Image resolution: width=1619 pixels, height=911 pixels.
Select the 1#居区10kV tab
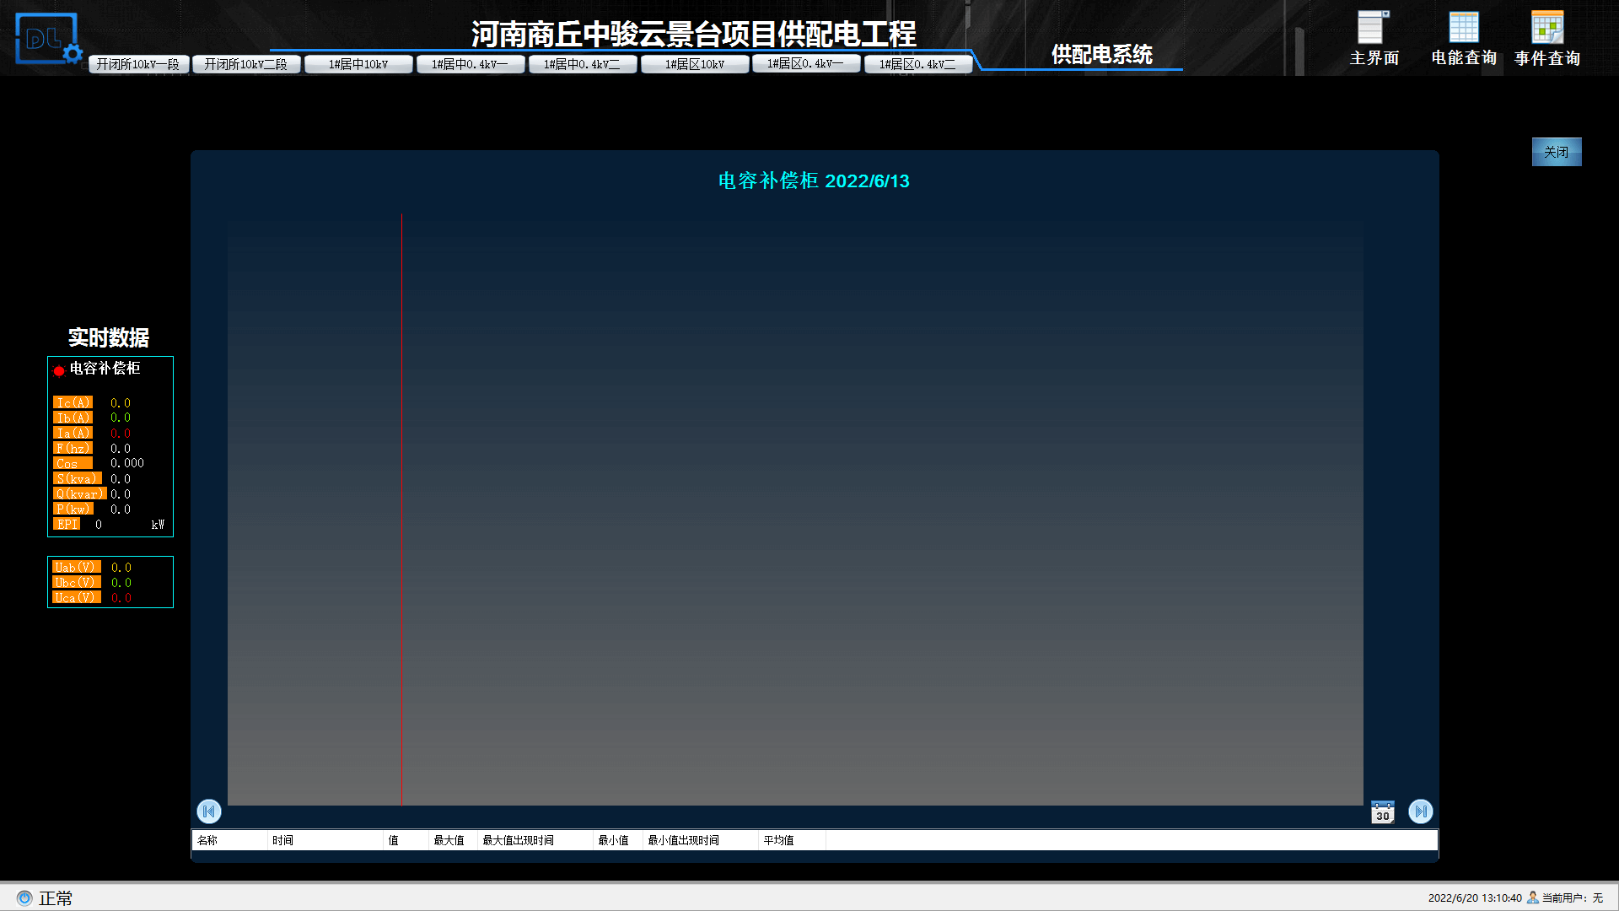695,64
